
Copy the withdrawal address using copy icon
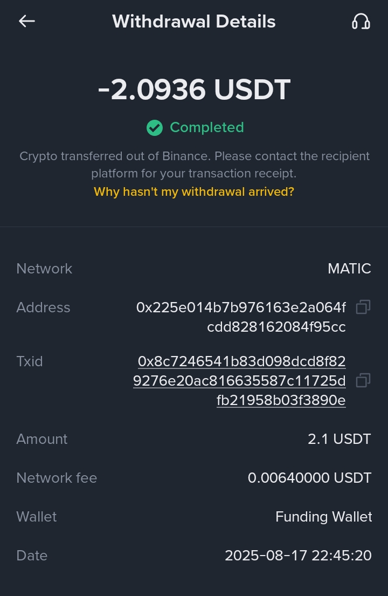coord(363,307)
